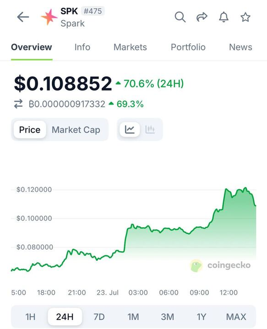Select the 1H range button
The image size is (267, 329).
(x=30, y=317)
